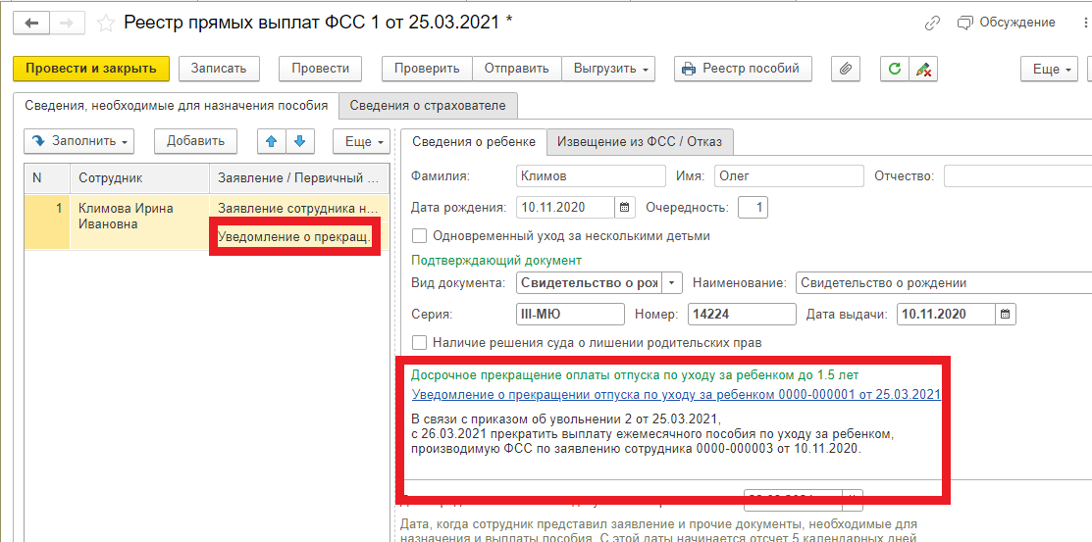1092x542 pixels.
Task: Print Реестр пособий with the printer button
Action: [x=744, y=69]
